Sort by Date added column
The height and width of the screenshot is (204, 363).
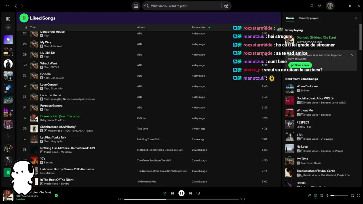[x=201, y=27]
